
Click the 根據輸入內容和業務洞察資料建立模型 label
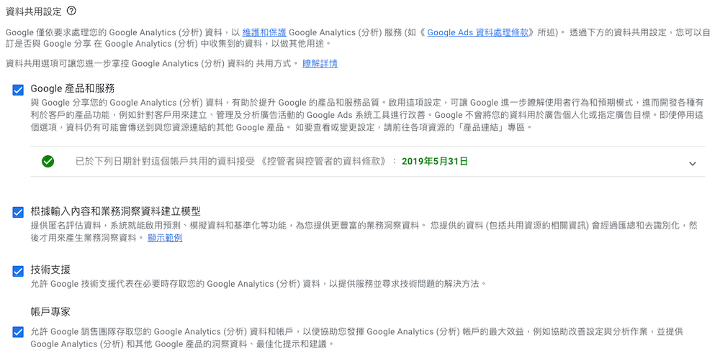point(115,211)
